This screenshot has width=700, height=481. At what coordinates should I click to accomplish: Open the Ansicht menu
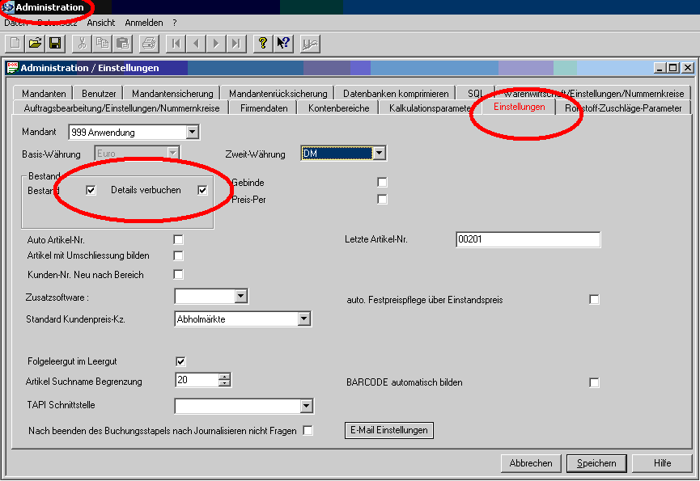tap(101, 23)
